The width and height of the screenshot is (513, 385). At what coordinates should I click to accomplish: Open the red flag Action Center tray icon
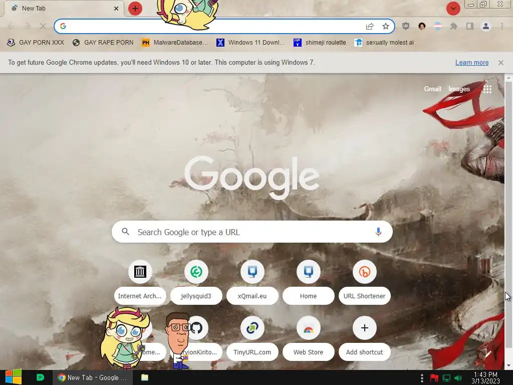pyautogui.click(x=434, y=378)
